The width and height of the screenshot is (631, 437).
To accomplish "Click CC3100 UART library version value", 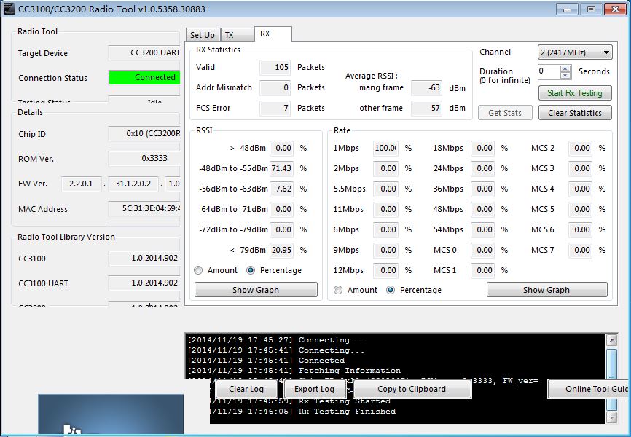I will 144,283.
